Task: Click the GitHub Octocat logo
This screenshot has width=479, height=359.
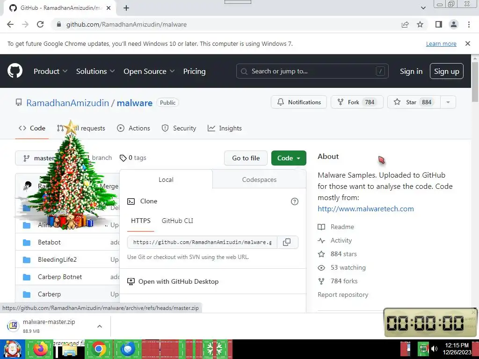Action: [15, 71]
